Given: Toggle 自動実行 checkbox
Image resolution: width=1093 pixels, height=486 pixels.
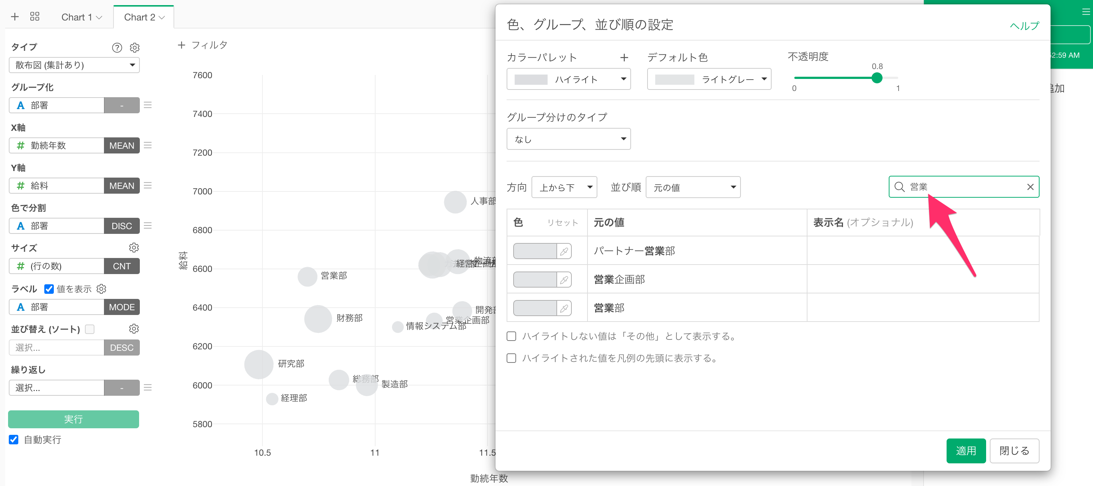Looking at the screenshot, I should 14,439.
